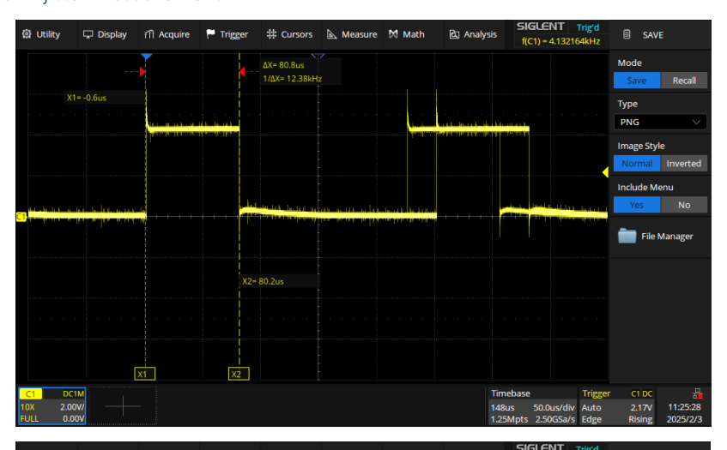The height and width of the screenshot is (450, 727).
Task: Click the blue trigger position marker at top
Action: [147, 57]
